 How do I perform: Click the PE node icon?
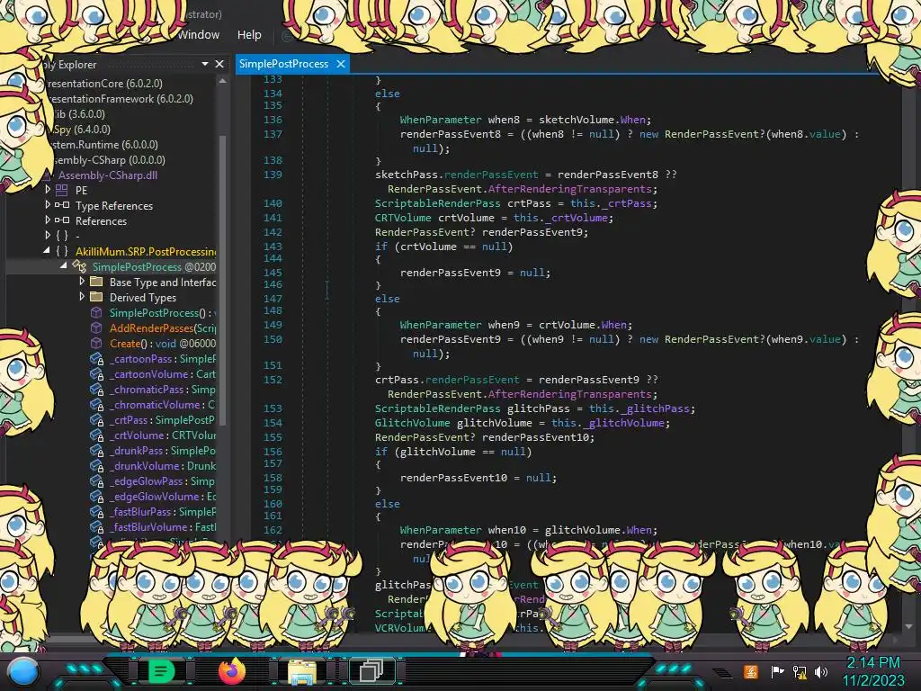tap(62, 190)
